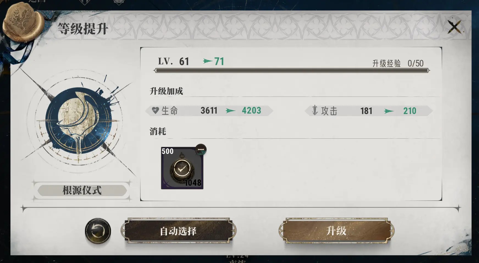Click the circular reset arrow icon

(98, 231)
